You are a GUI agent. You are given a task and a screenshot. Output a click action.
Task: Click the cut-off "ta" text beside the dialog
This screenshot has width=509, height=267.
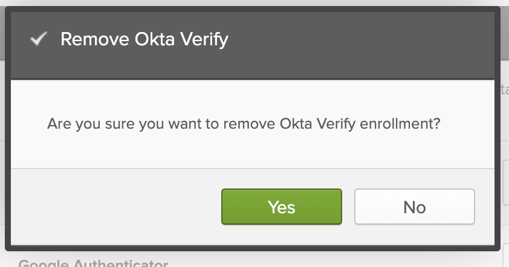coord(504,90)
